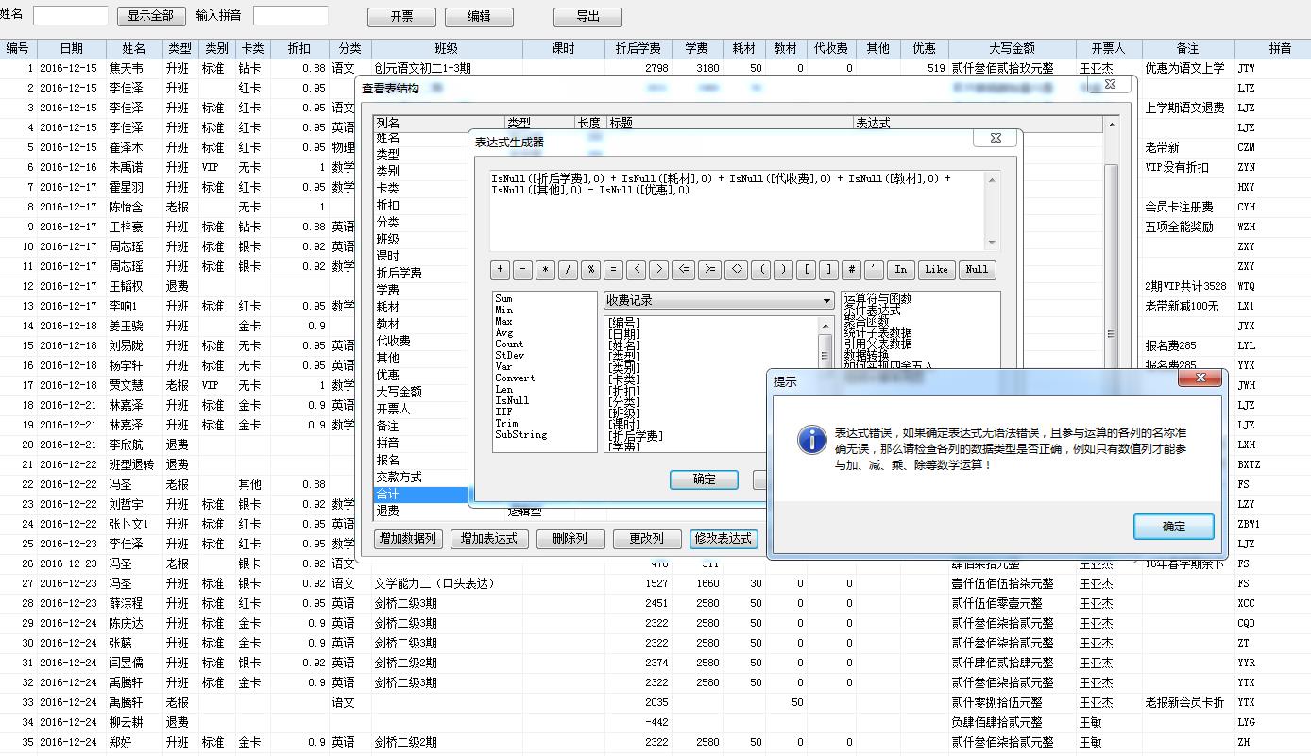Select the SubString function in list

click(x=520, y=434)
